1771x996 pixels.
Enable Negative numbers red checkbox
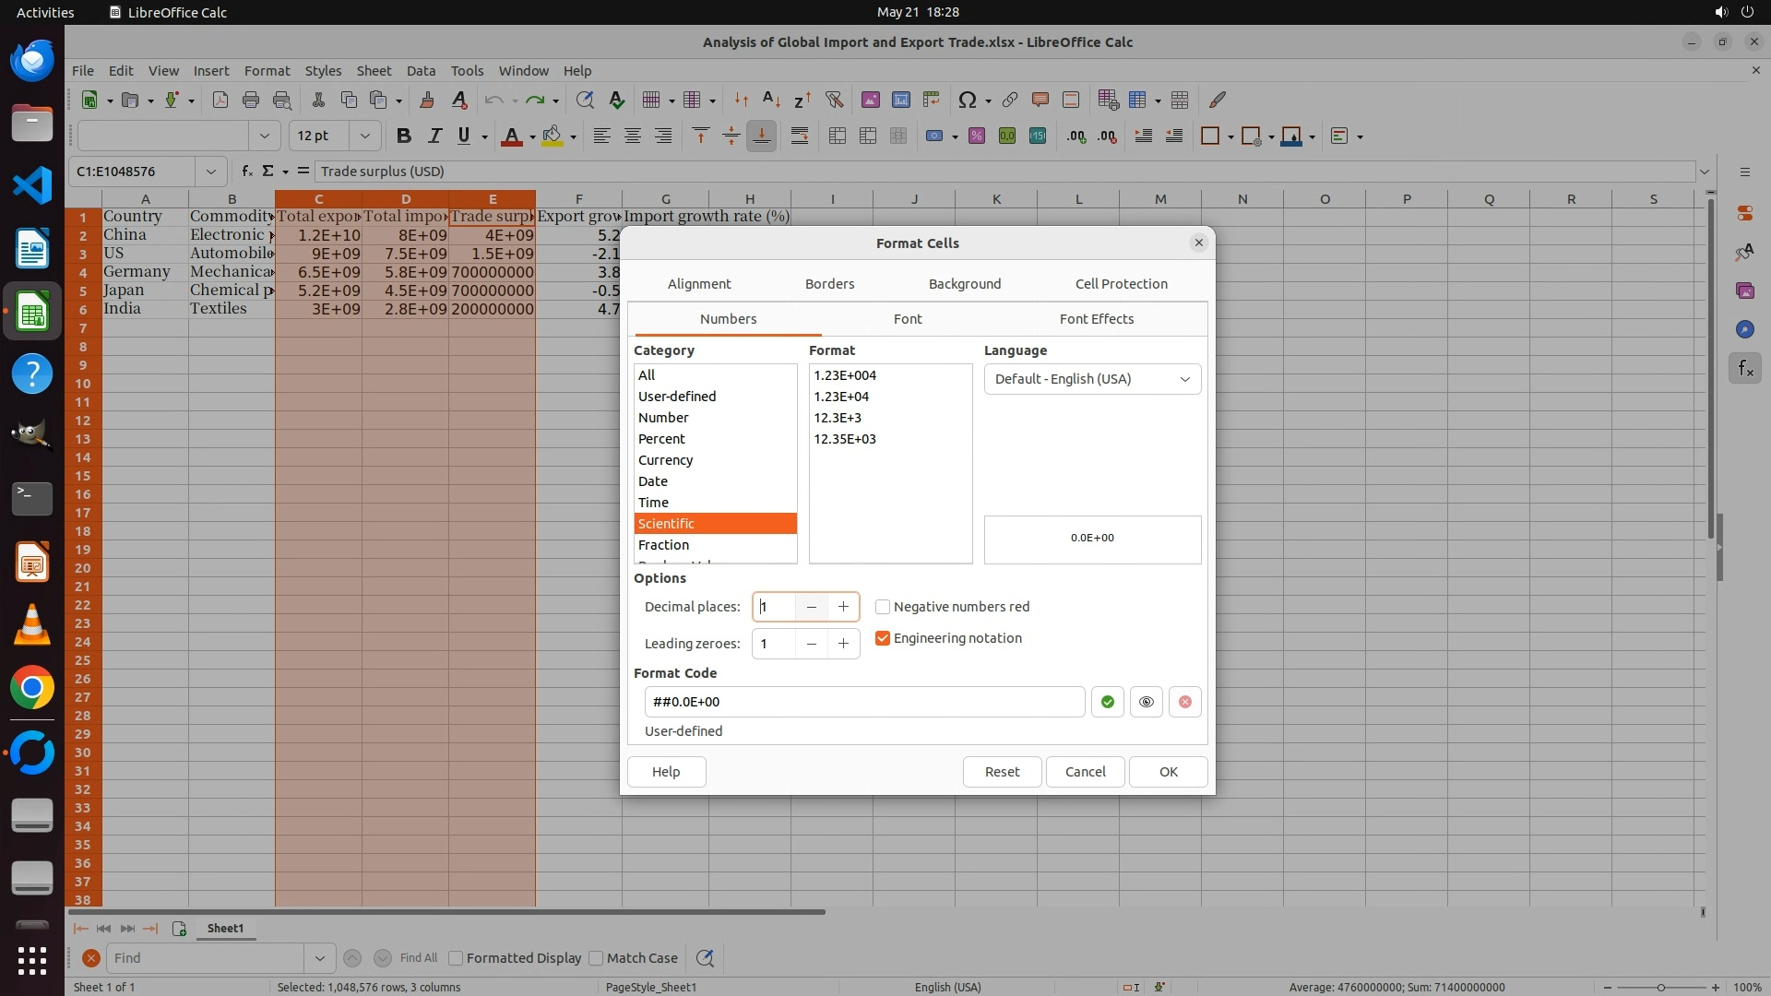(883, 607)
